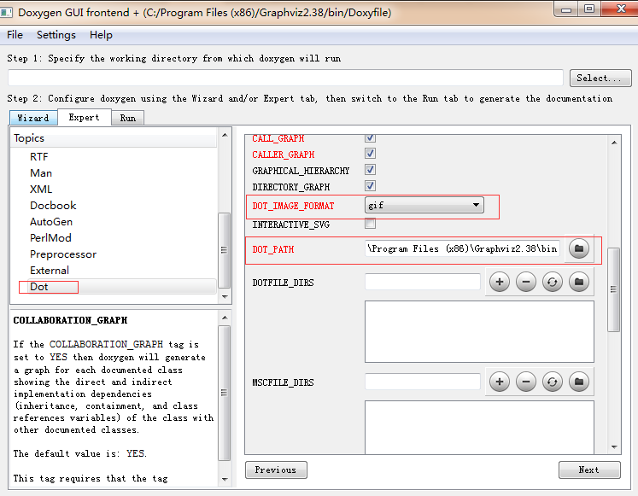Image resolution: width=638 pixels, height=496 pixels.
Task: Add a DOTFILE_DIRS entry with the plus button
Action: (x=500, y=282)
